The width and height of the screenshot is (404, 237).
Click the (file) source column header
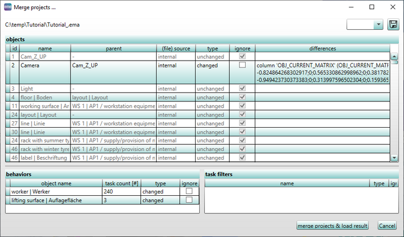click(176, 49)
